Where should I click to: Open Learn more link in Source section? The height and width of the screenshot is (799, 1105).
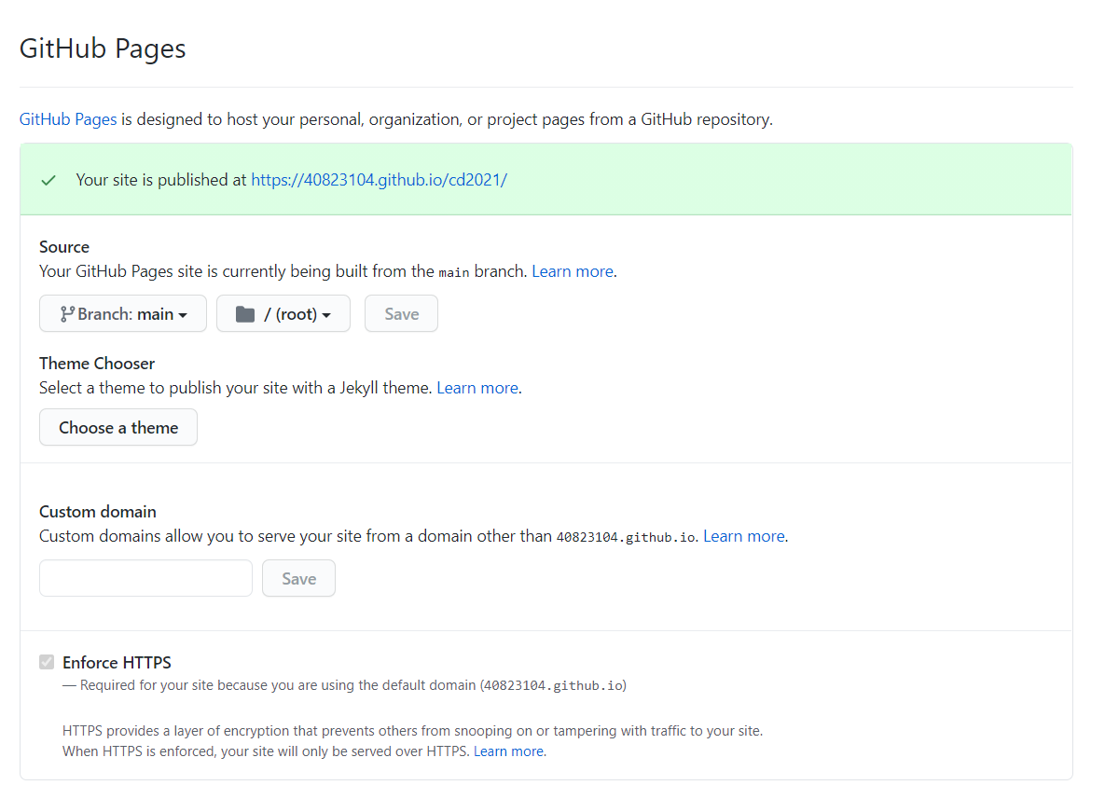573,271
